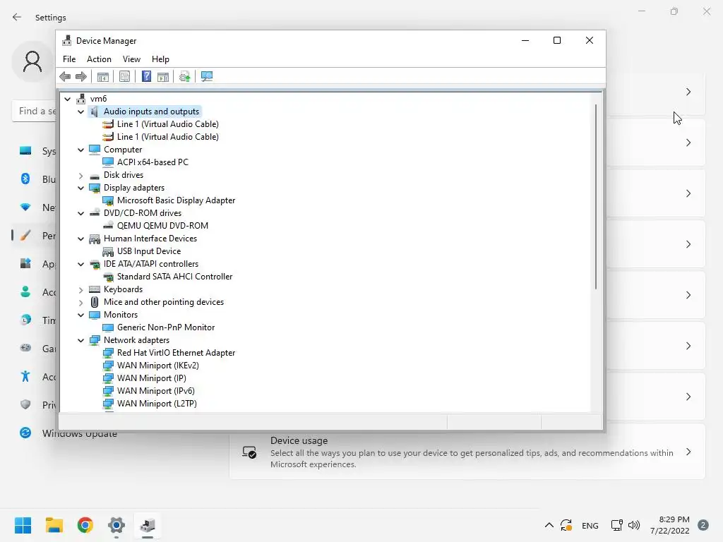Open Bluetooth via its Settings sidebar icon
This screenshot has height=542, width=723.
click(x=25, y=179)
